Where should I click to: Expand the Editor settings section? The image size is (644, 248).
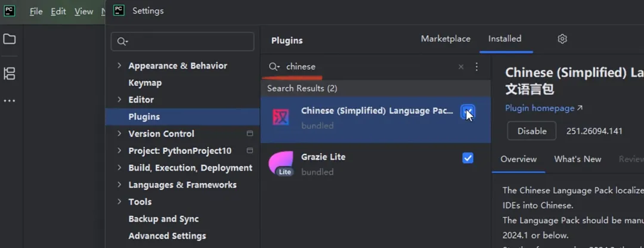pos(119,100)
